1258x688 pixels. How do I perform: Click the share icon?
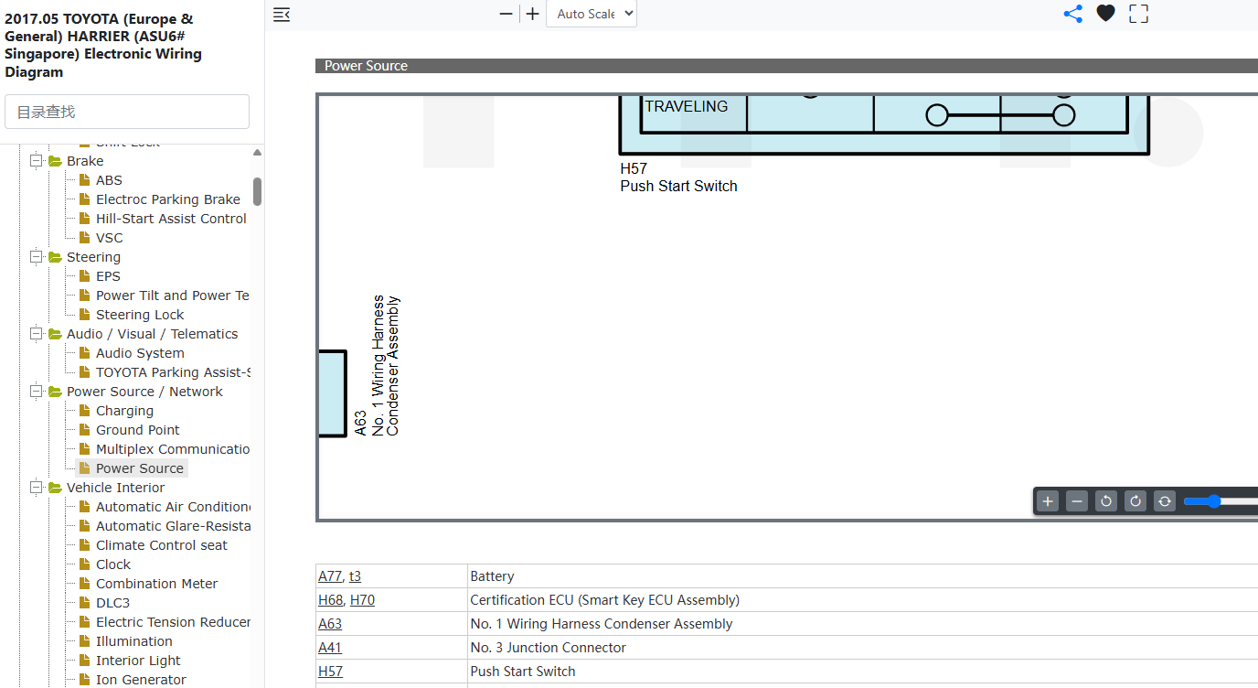pyautogui.click(x=1073, y=14)
